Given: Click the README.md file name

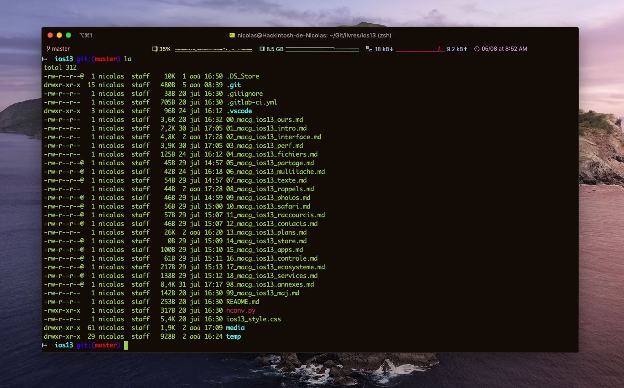Looking at the screenshot, I should (243, 302).
